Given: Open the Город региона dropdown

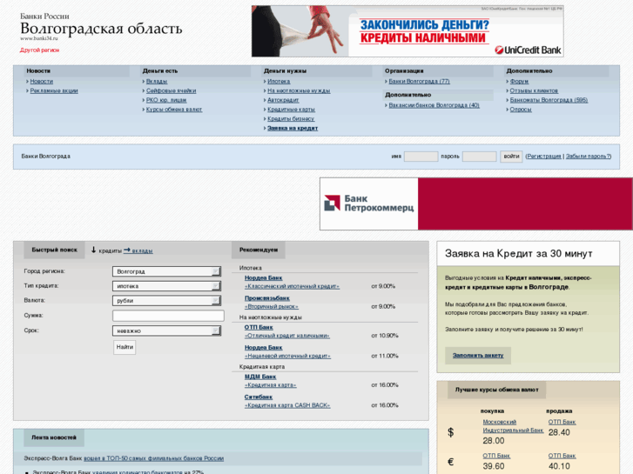Looking at the screenshot, I should (x=166, y=271).
